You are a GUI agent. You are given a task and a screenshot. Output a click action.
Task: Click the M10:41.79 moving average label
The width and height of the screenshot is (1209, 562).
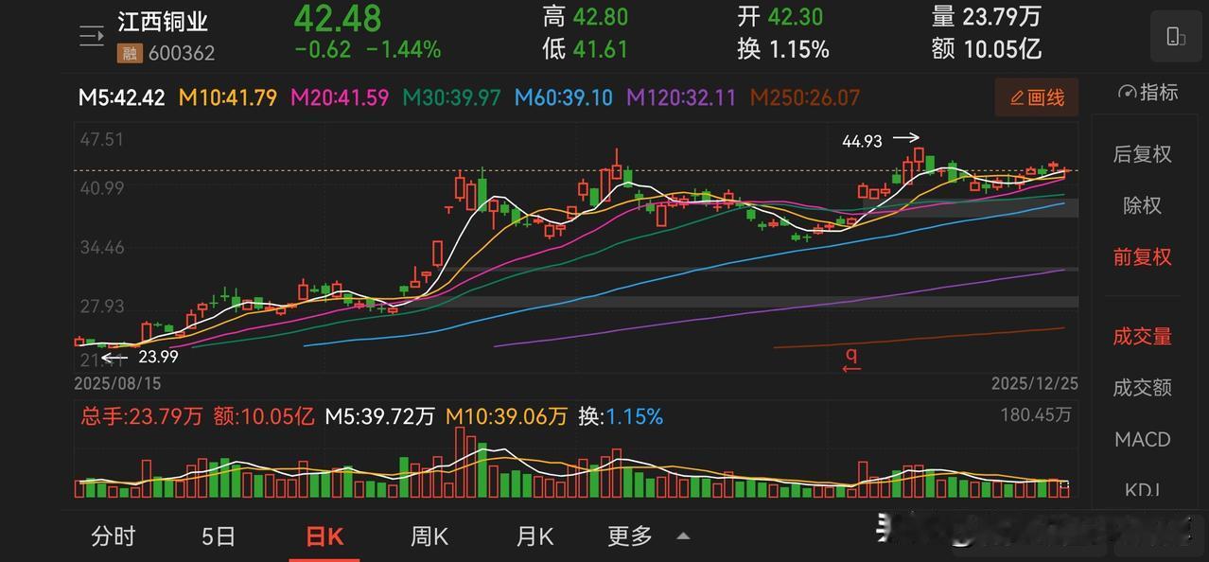[226, 97]
